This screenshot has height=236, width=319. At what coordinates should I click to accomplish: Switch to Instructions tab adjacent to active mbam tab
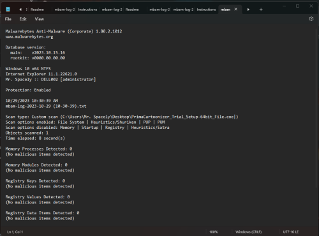tap(206, 10)
